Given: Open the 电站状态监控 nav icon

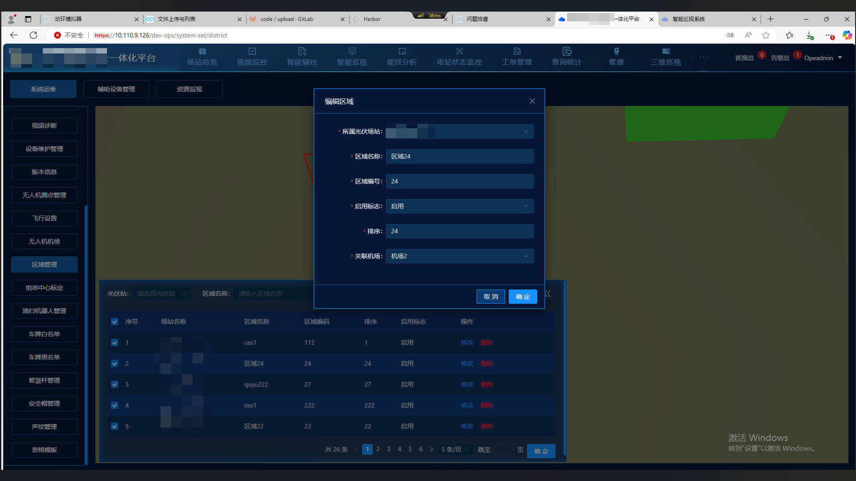Looking at the screenshot, I should pyautogui.click(x=459, y=52).
